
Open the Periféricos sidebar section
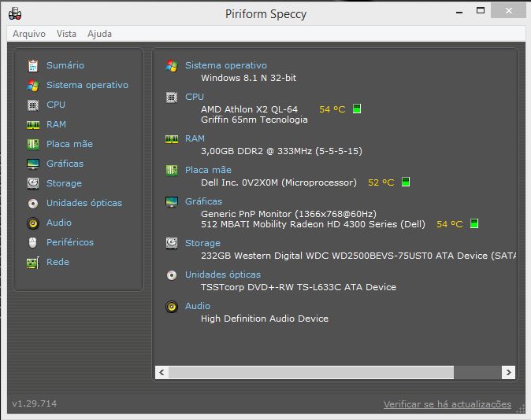[x=70, y=242]
